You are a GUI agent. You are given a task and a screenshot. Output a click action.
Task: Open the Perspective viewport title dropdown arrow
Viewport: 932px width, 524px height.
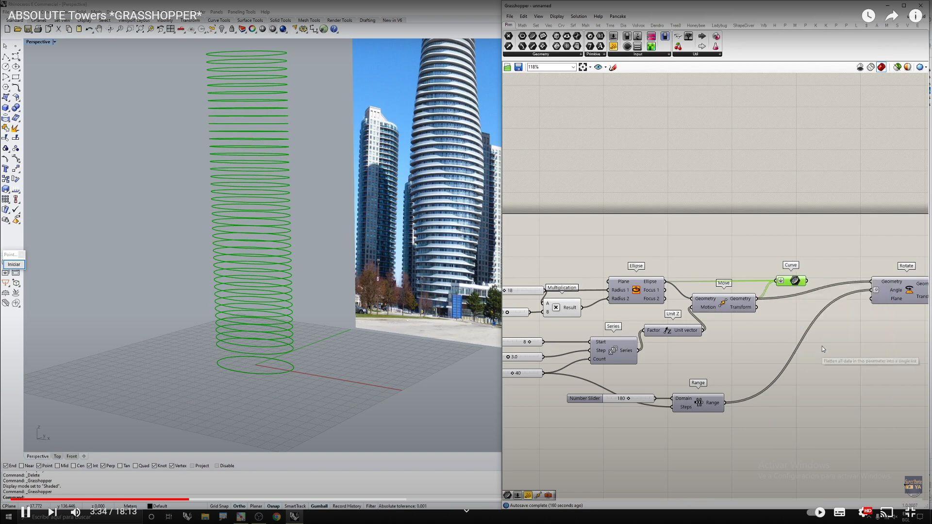click(54, 42)
